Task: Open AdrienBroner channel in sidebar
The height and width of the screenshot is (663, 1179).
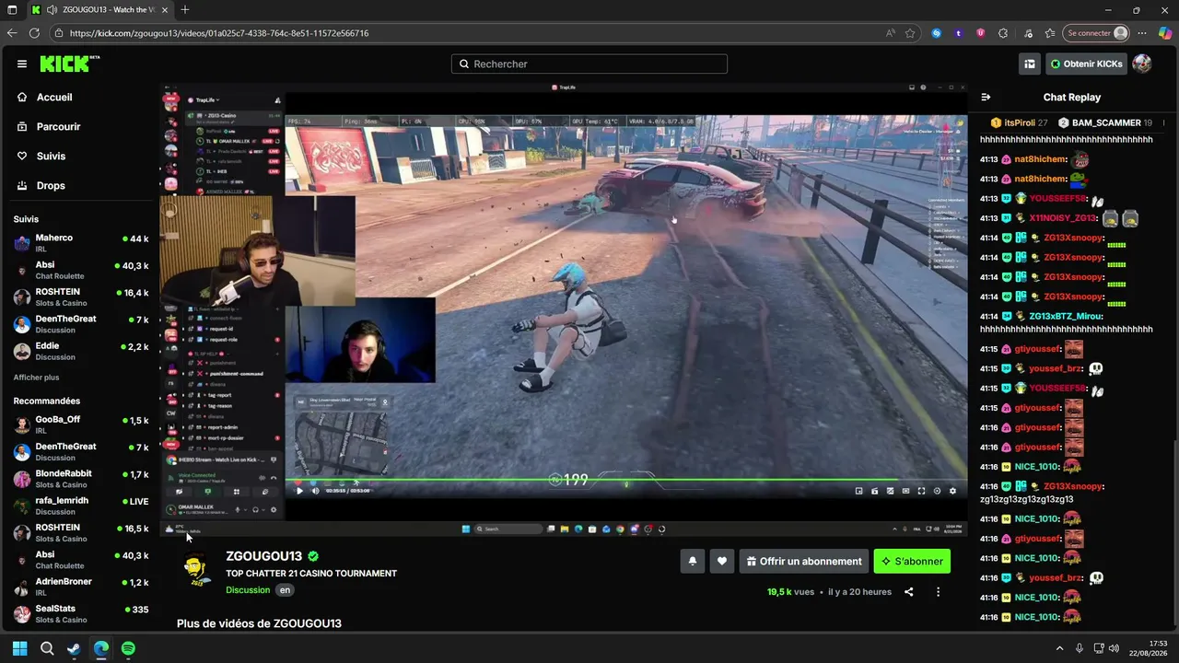Action: pos(81,587)
